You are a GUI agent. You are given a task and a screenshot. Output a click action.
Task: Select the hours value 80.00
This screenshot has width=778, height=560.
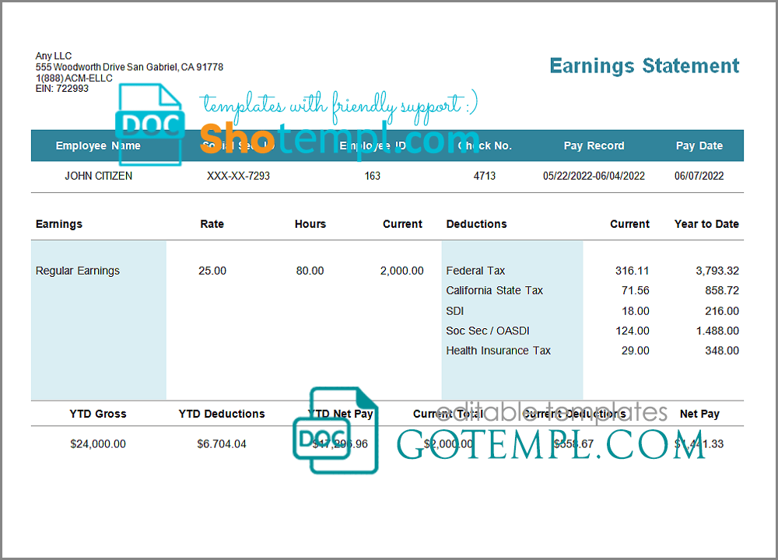point(310,271)
